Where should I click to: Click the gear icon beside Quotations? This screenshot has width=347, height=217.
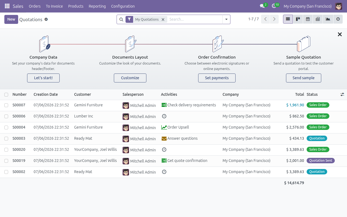click(x=46, y=19)
